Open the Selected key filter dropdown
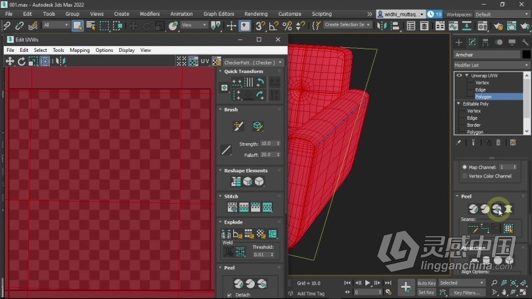This screenshot has height=299, width=532. [462, 283]
